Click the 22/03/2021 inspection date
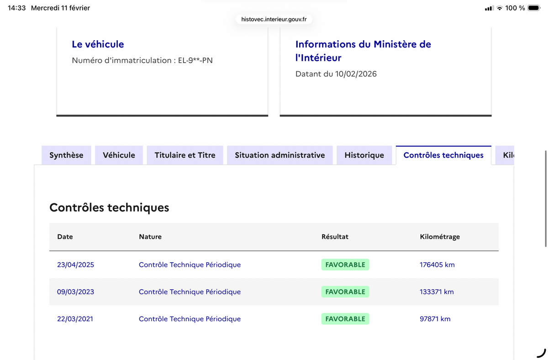 click(x=75, y=319)
